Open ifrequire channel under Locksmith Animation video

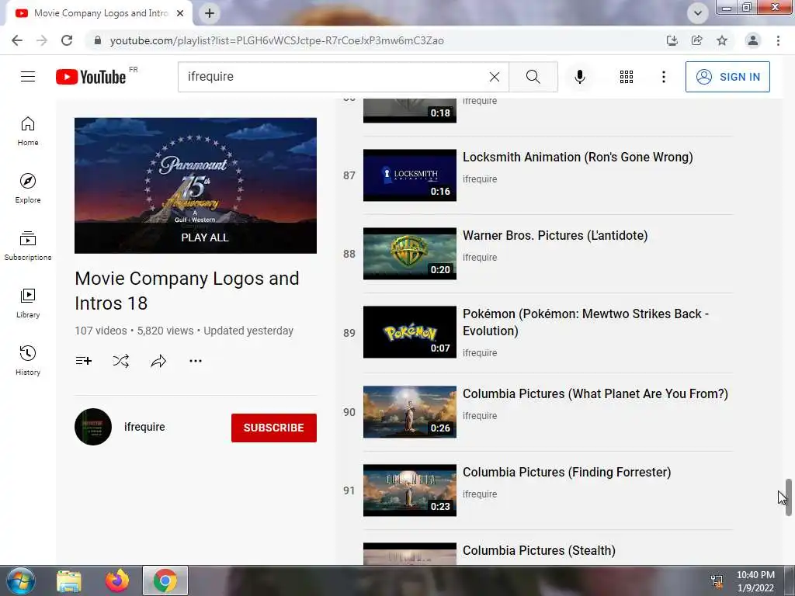click(x=480, y=179)
